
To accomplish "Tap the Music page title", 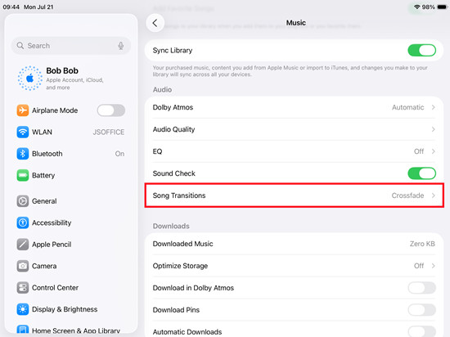I will pos(296,23).
